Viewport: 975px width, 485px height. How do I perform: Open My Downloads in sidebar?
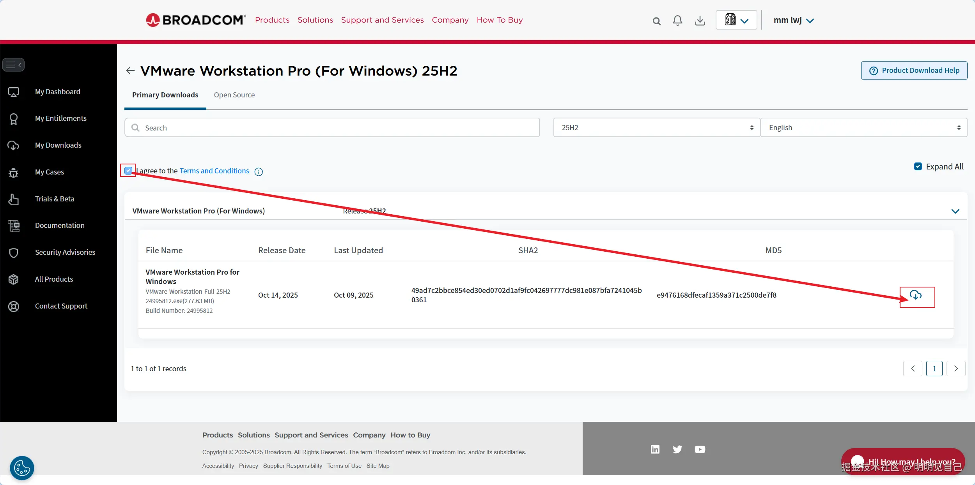pos(58,145)
